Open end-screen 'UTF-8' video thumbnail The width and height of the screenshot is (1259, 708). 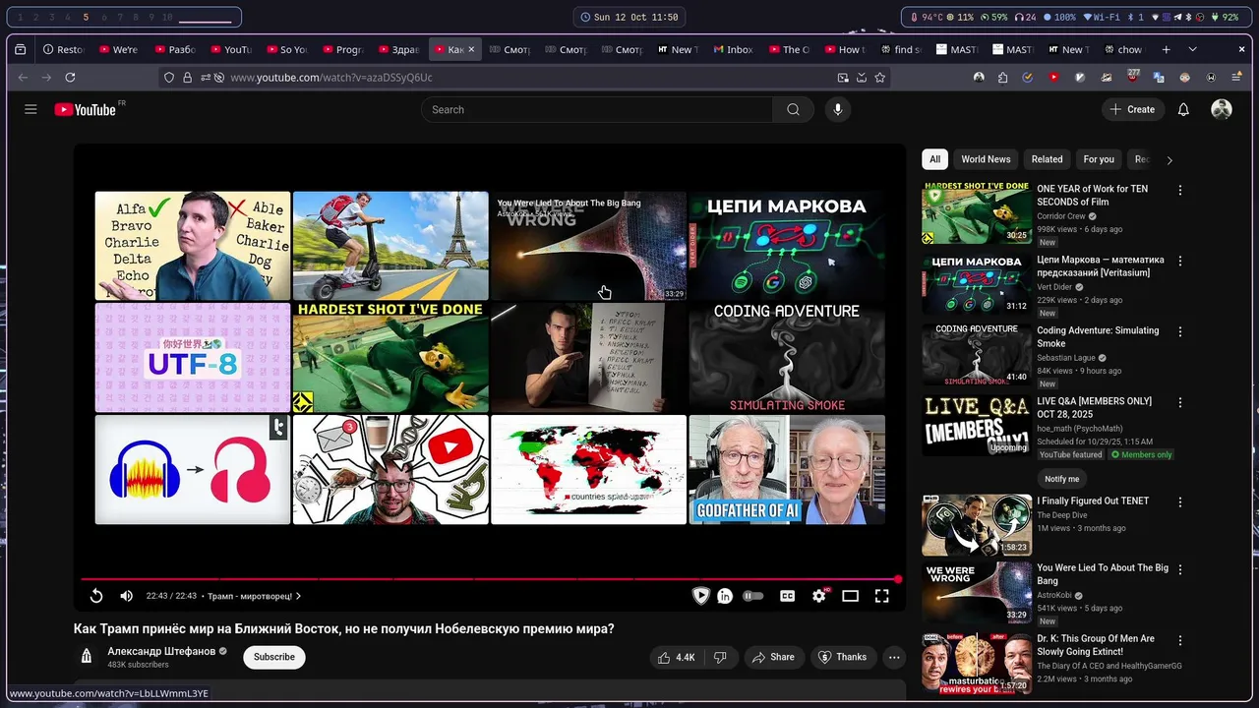point(193,358)
